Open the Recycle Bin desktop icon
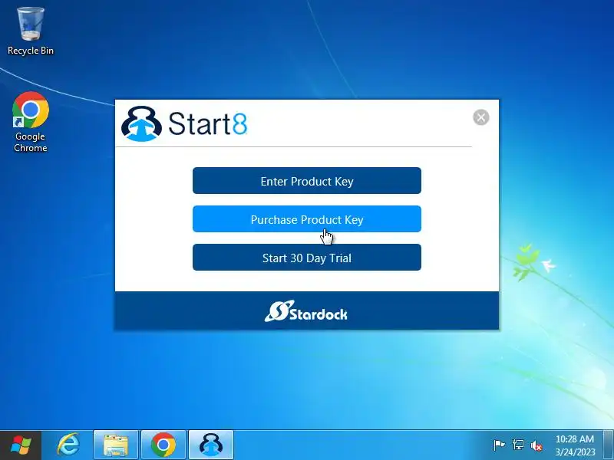Screen dimensions: 614x460 click(31, 31)
